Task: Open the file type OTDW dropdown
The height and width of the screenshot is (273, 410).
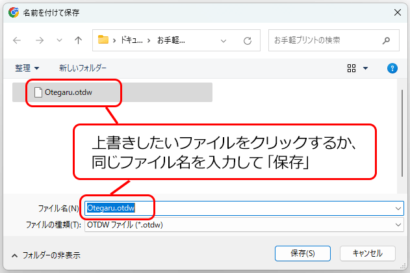Action: (x=398, y=224)
